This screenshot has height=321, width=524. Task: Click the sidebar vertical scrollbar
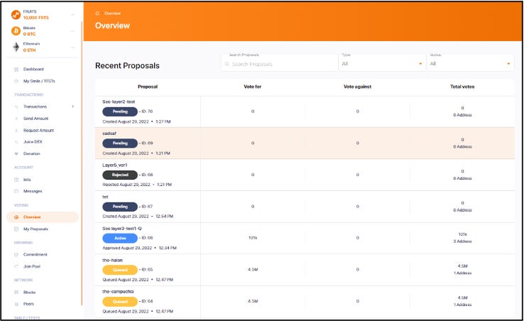coord(82,164)
